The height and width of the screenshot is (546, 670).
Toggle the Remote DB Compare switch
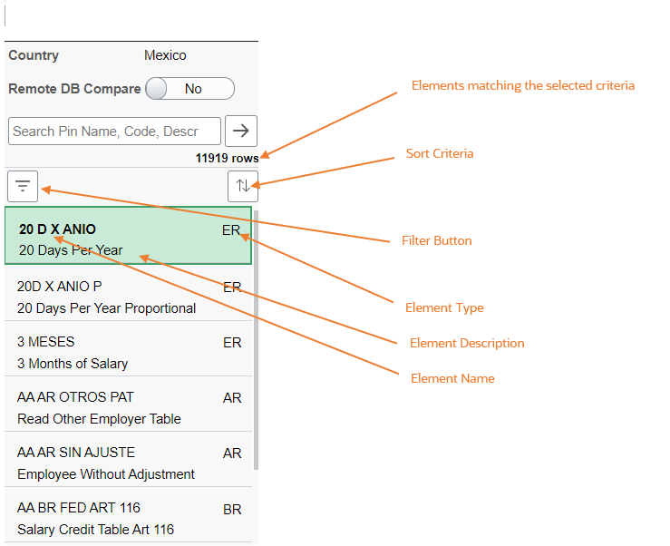tap(189, 89)
